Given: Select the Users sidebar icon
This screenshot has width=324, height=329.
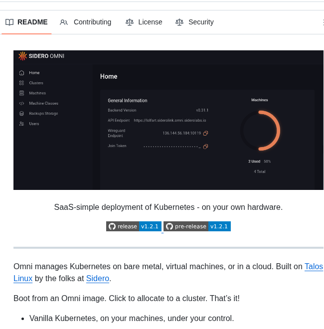Looking at the screenshot, I should point(21,124).
